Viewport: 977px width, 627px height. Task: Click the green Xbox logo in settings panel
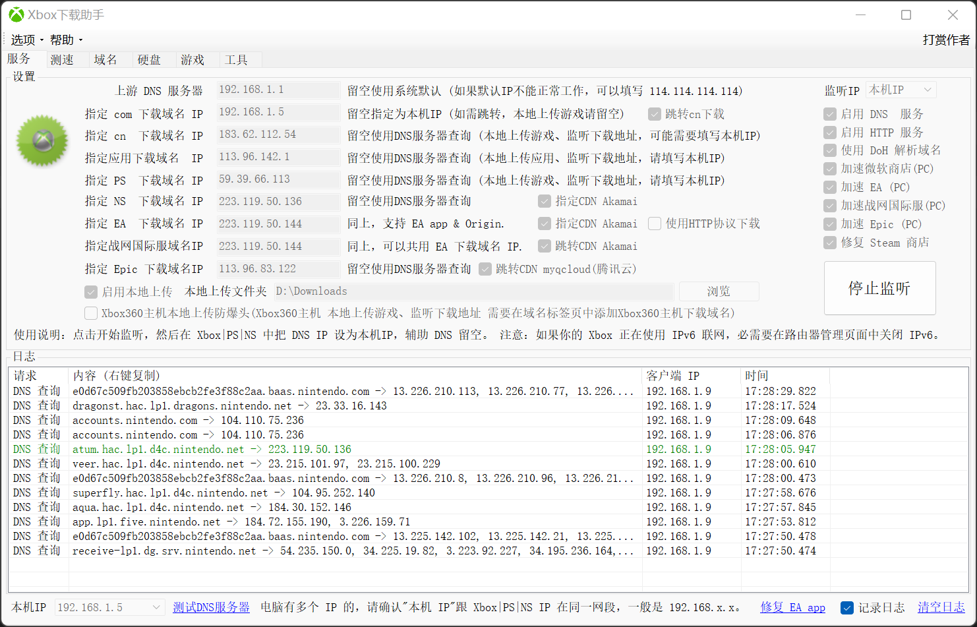pos(43,140)
